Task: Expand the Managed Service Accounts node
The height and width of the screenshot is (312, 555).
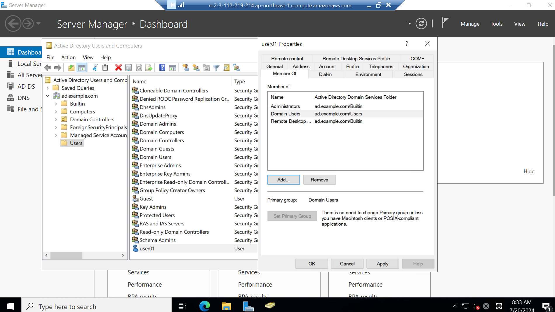Action: pyautogui.click(x=56, y=135)
